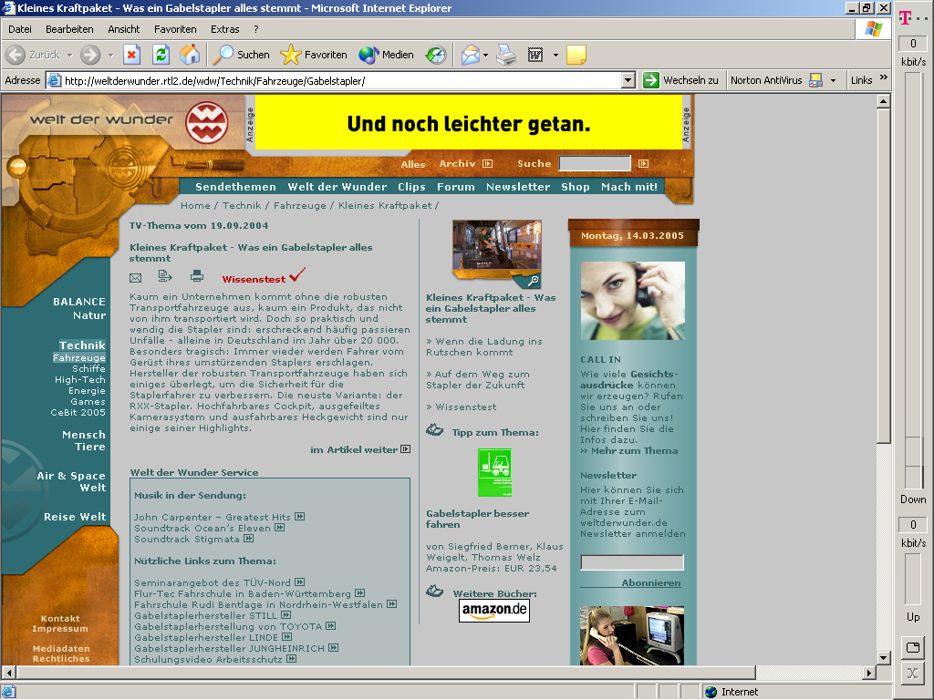Click the Refresh page icon
934x700 pixels.
[161, 55]
